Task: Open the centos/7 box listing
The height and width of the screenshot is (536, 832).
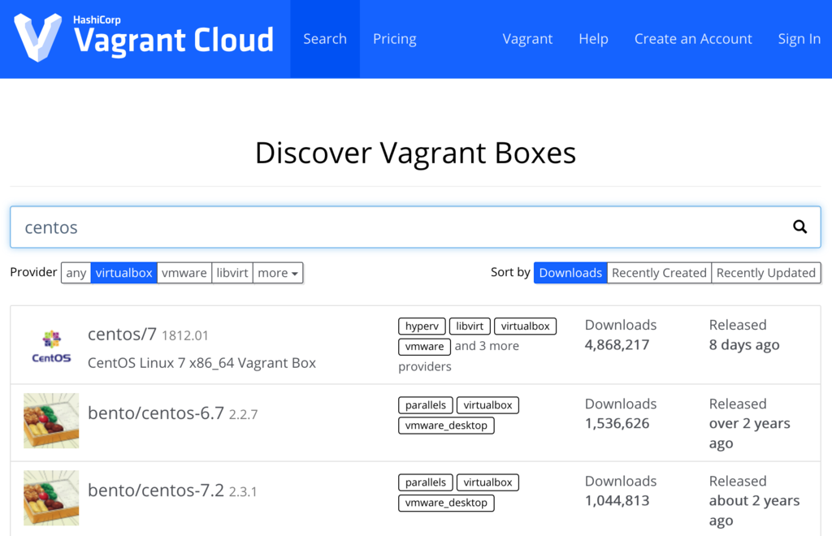Action: 120,334
